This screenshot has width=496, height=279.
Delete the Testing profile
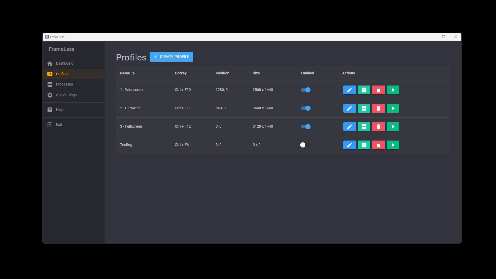(378, 145)
